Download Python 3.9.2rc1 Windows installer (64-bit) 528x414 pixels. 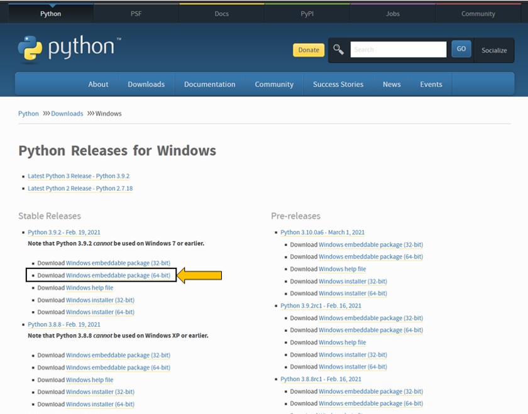(353, 367)
